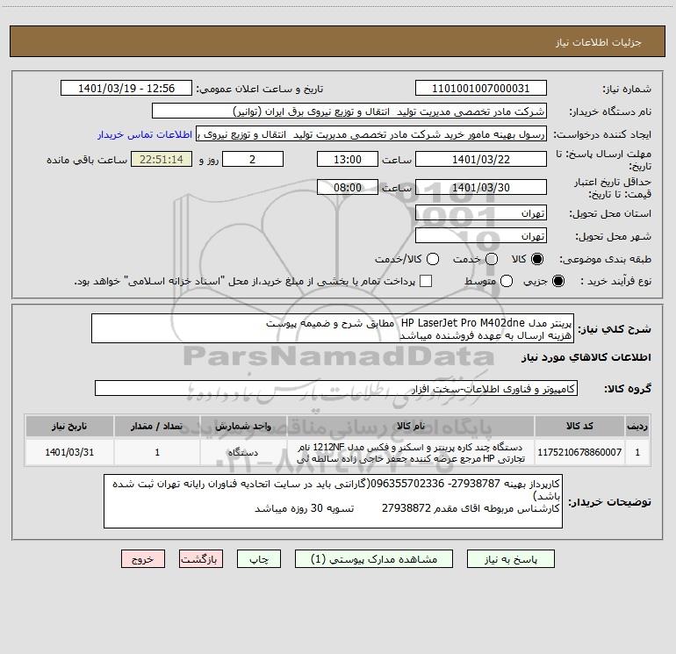The image size is (676, 654).
Task: Click the چاپ print button
Action: [259, 559]
